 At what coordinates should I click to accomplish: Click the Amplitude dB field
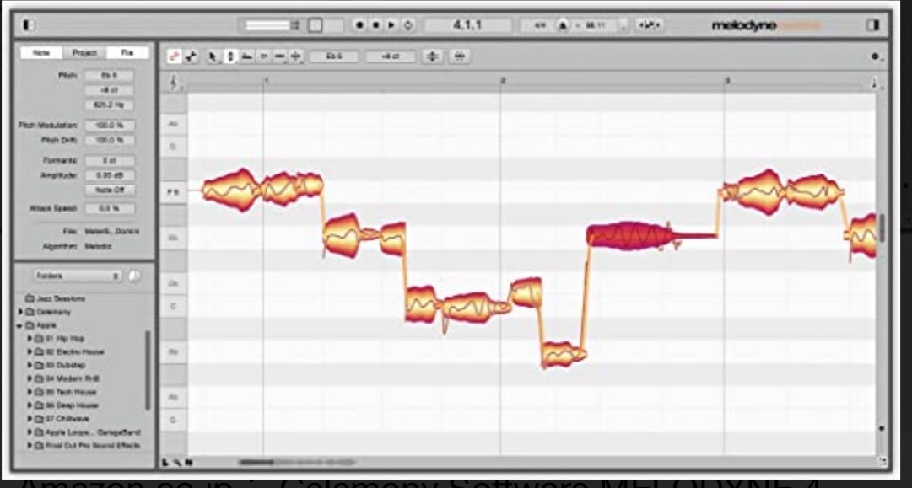pyautogui.click(x=110, y=174)
